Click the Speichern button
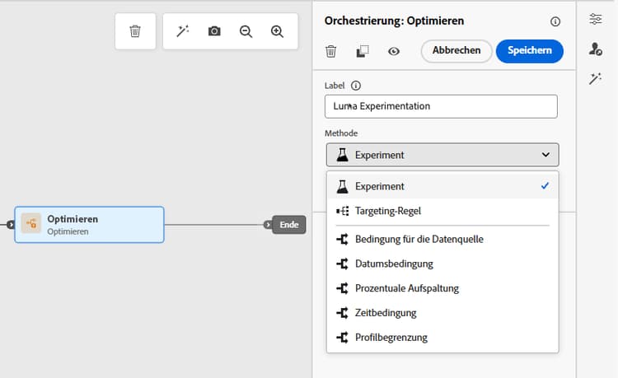 tap(529, 51)
